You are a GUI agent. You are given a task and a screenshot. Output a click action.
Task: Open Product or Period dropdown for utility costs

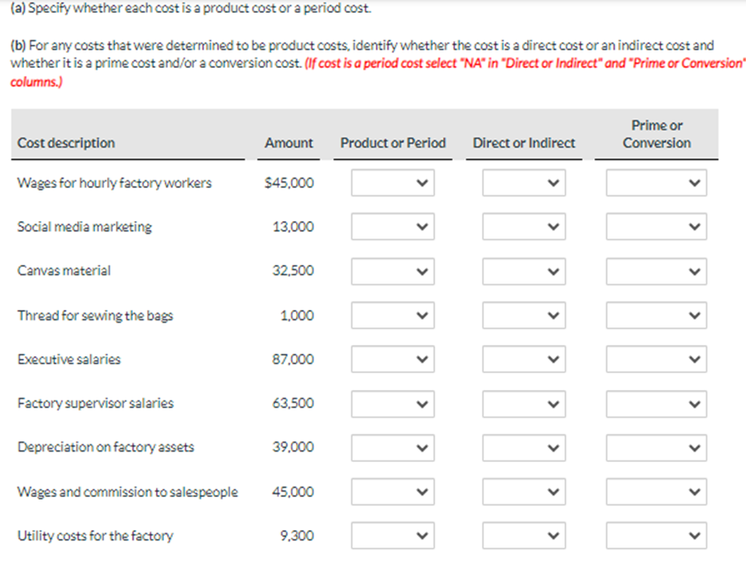pyautogui.click(x=392, y=536)
